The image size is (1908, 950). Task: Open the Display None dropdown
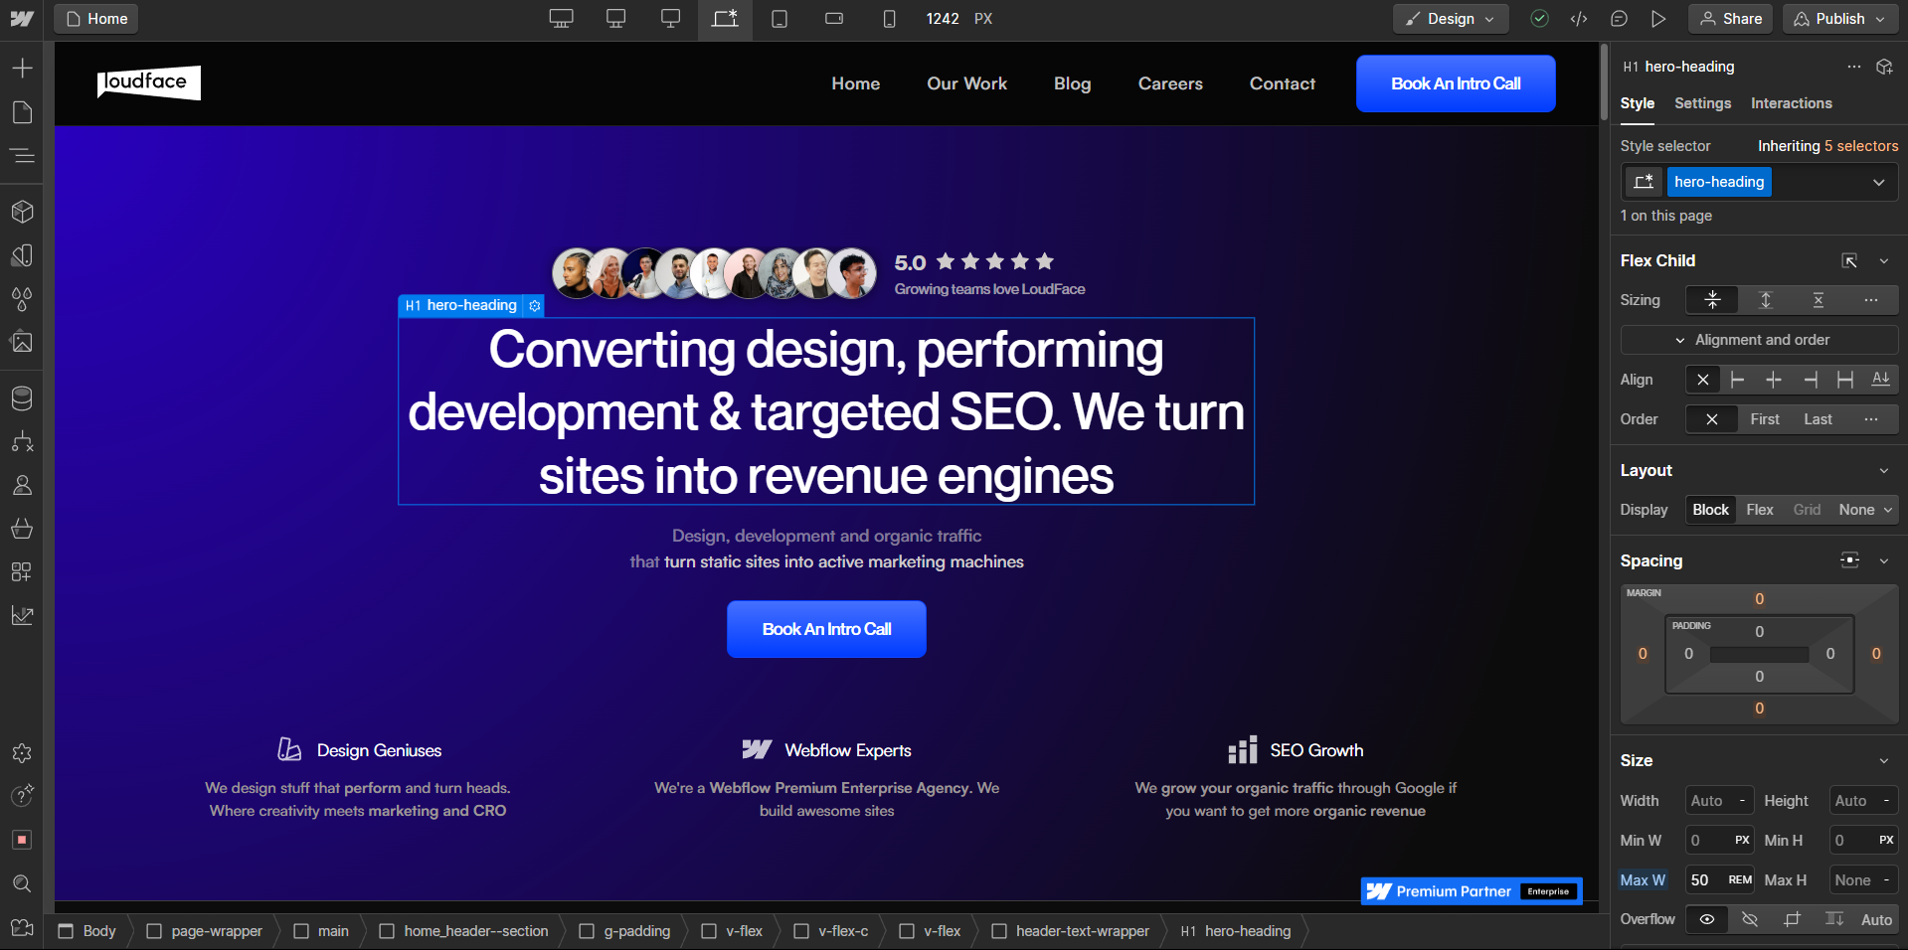coord(1865,510)
